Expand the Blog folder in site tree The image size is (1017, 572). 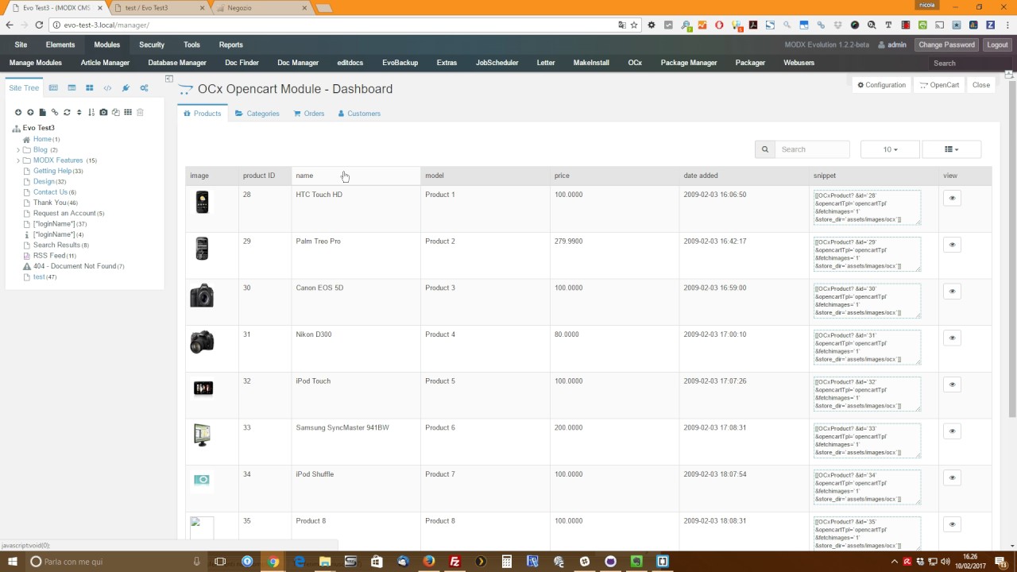(x=18, y=149)
